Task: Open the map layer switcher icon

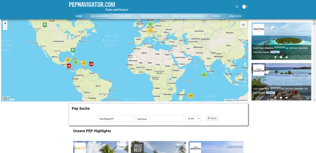Action: point(243,24)
